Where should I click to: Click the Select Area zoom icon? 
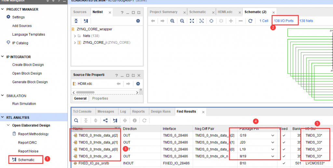click(202, 21)
